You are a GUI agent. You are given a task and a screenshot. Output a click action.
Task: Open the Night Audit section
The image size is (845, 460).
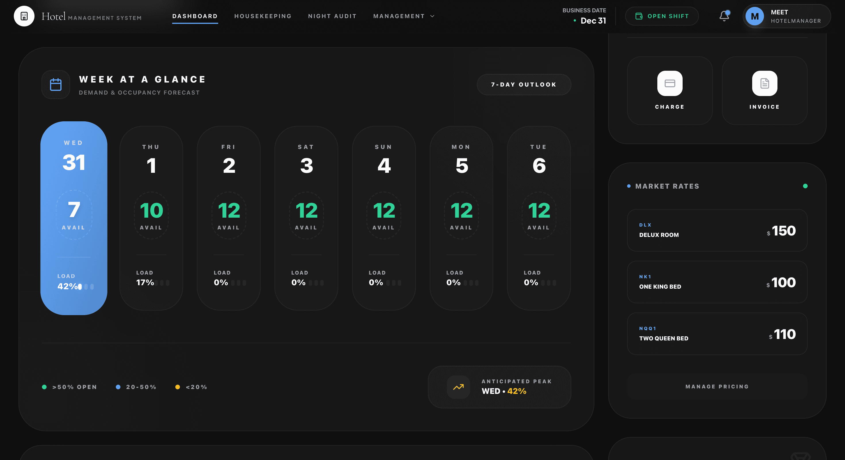(x=332, y=16)
